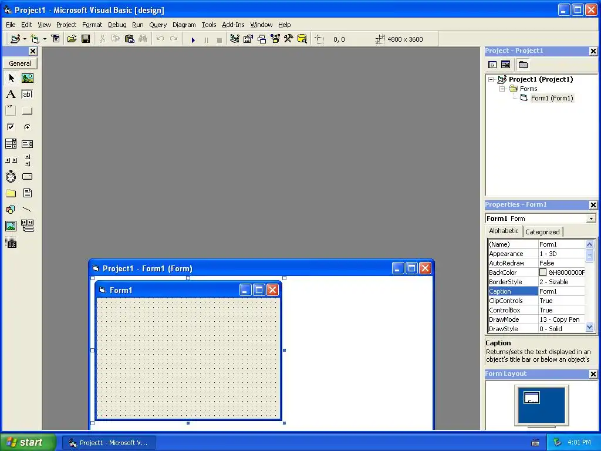This screenshot has width=601, height=451.
Task: Click the Properties Window toolbar icon
Action: 248,39
